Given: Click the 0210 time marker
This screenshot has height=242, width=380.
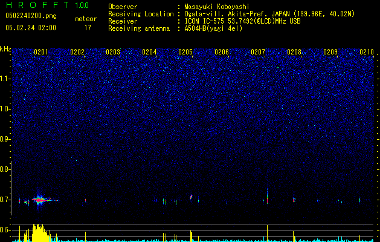Looking at the screenshot, I should 367,52.
